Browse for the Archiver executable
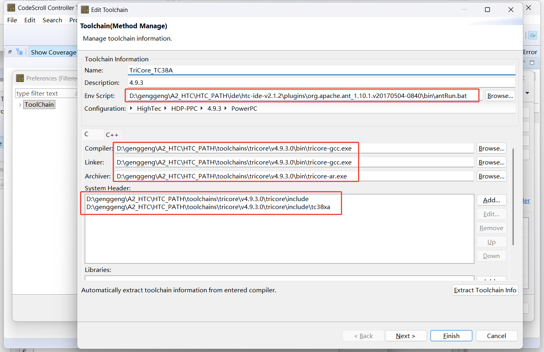544x352 pixels. coord(491,176)
